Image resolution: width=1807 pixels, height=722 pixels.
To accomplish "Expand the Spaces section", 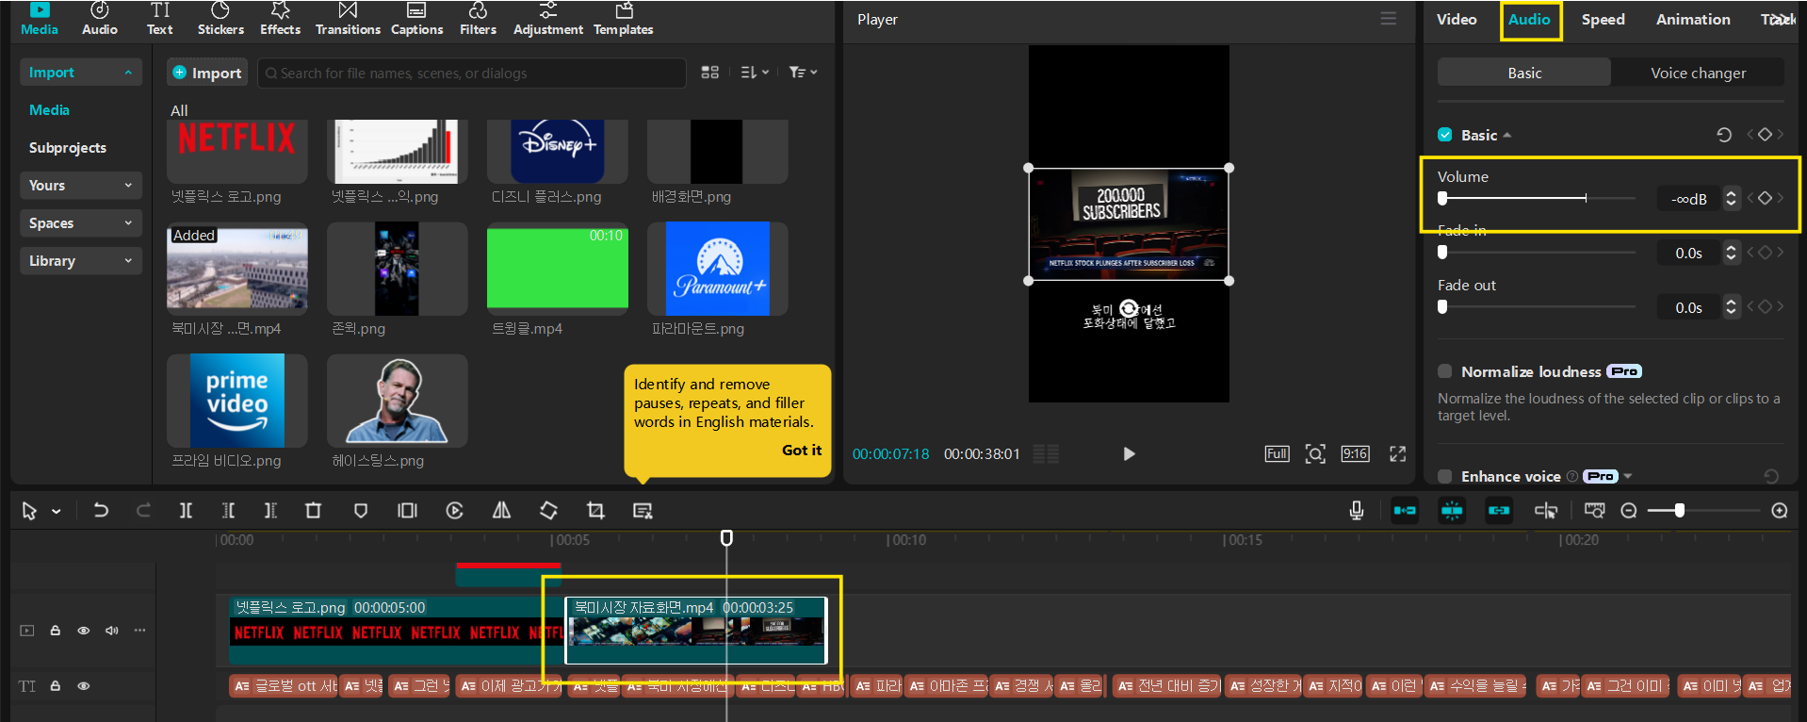I will point(128,223).
